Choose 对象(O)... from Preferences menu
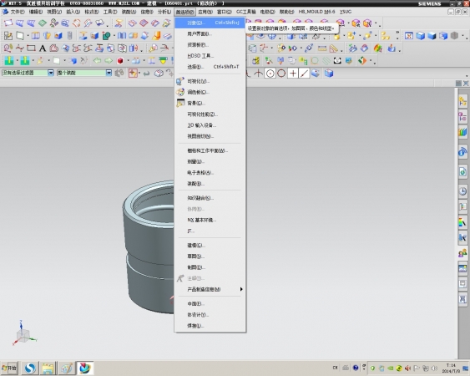 click(210, 23)
